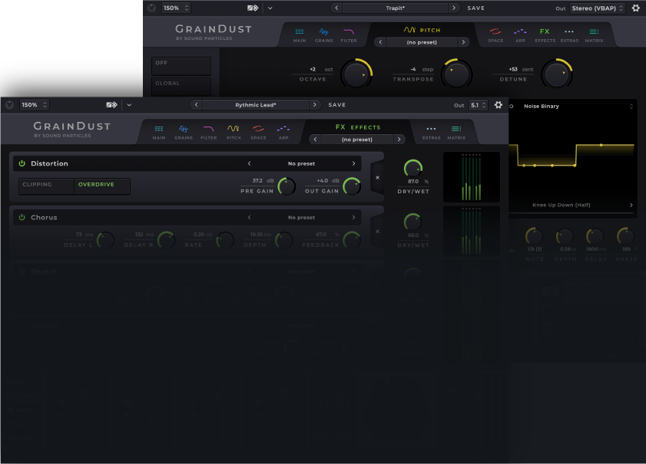The width and height of the screenshot is (646, 464).
Task: Click SAVE next to the Rythmic Lead preset
Action: coord(336,105)
